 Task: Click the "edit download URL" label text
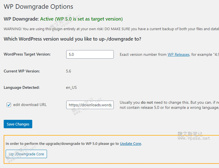pos(30,105)
